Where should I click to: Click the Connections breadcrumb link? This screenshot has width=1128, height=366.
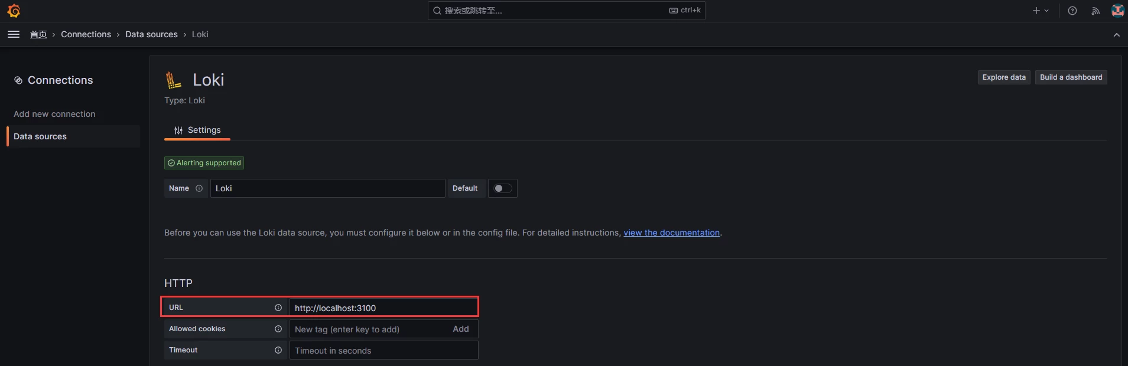86,34
